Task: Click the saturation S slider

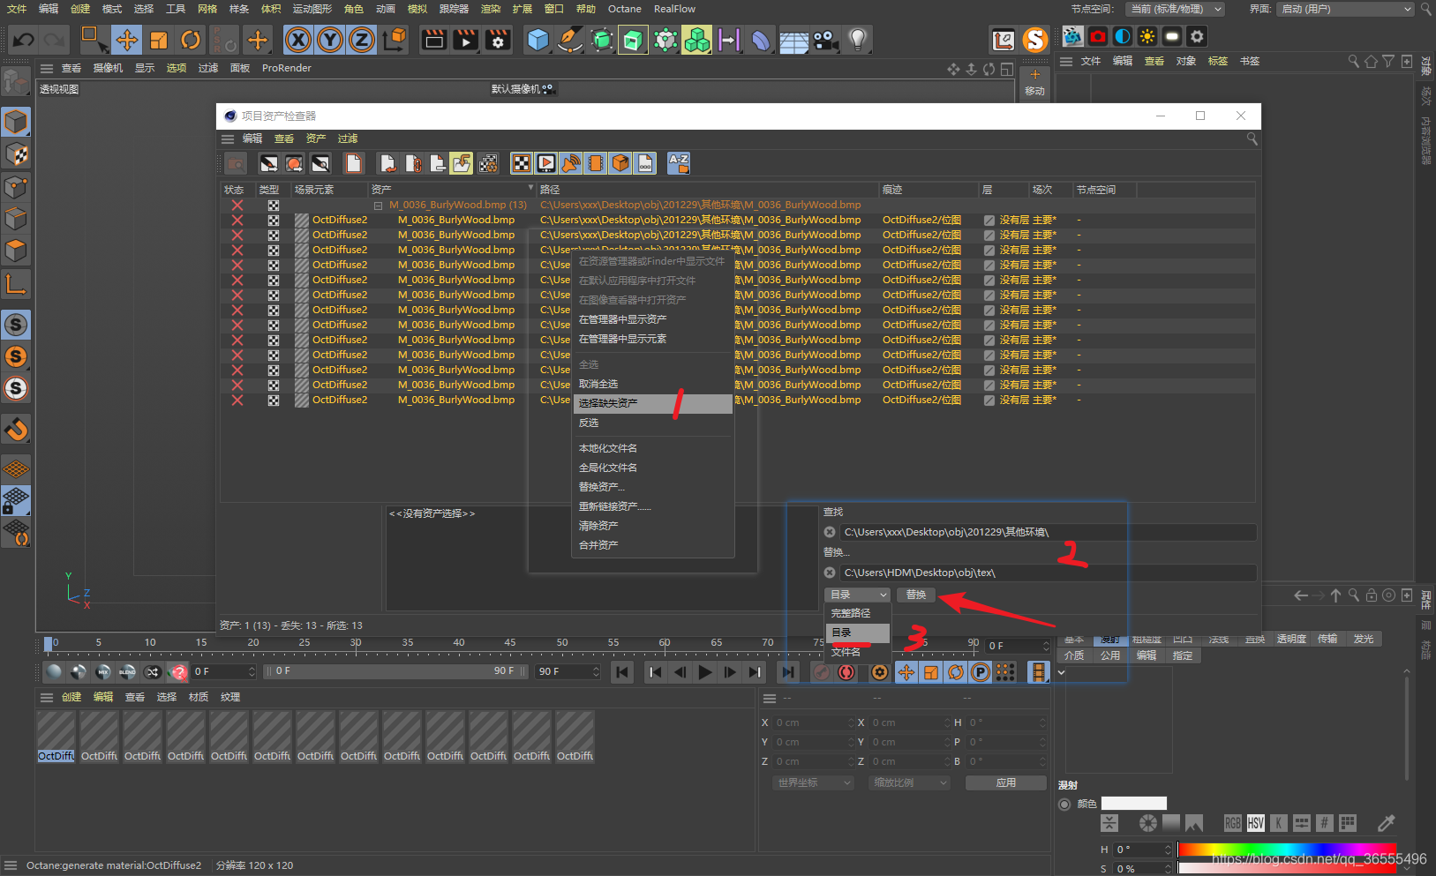Action: 1287,869
